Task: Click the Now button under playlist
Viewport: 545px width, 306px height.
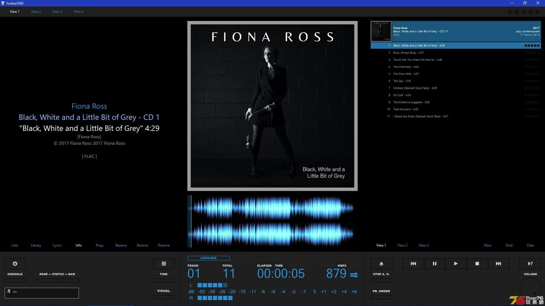Action: coord(488,245)
